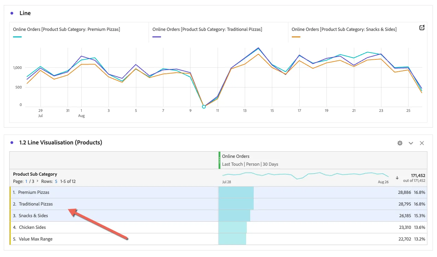Toggle Snacks & Sides legend series
Image resolution: width=437 pixels, height=257 pixels.
[x=344, y=30]
